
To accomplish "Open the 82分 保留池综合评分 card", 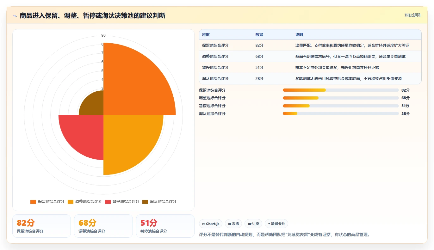I will (41, 226).
